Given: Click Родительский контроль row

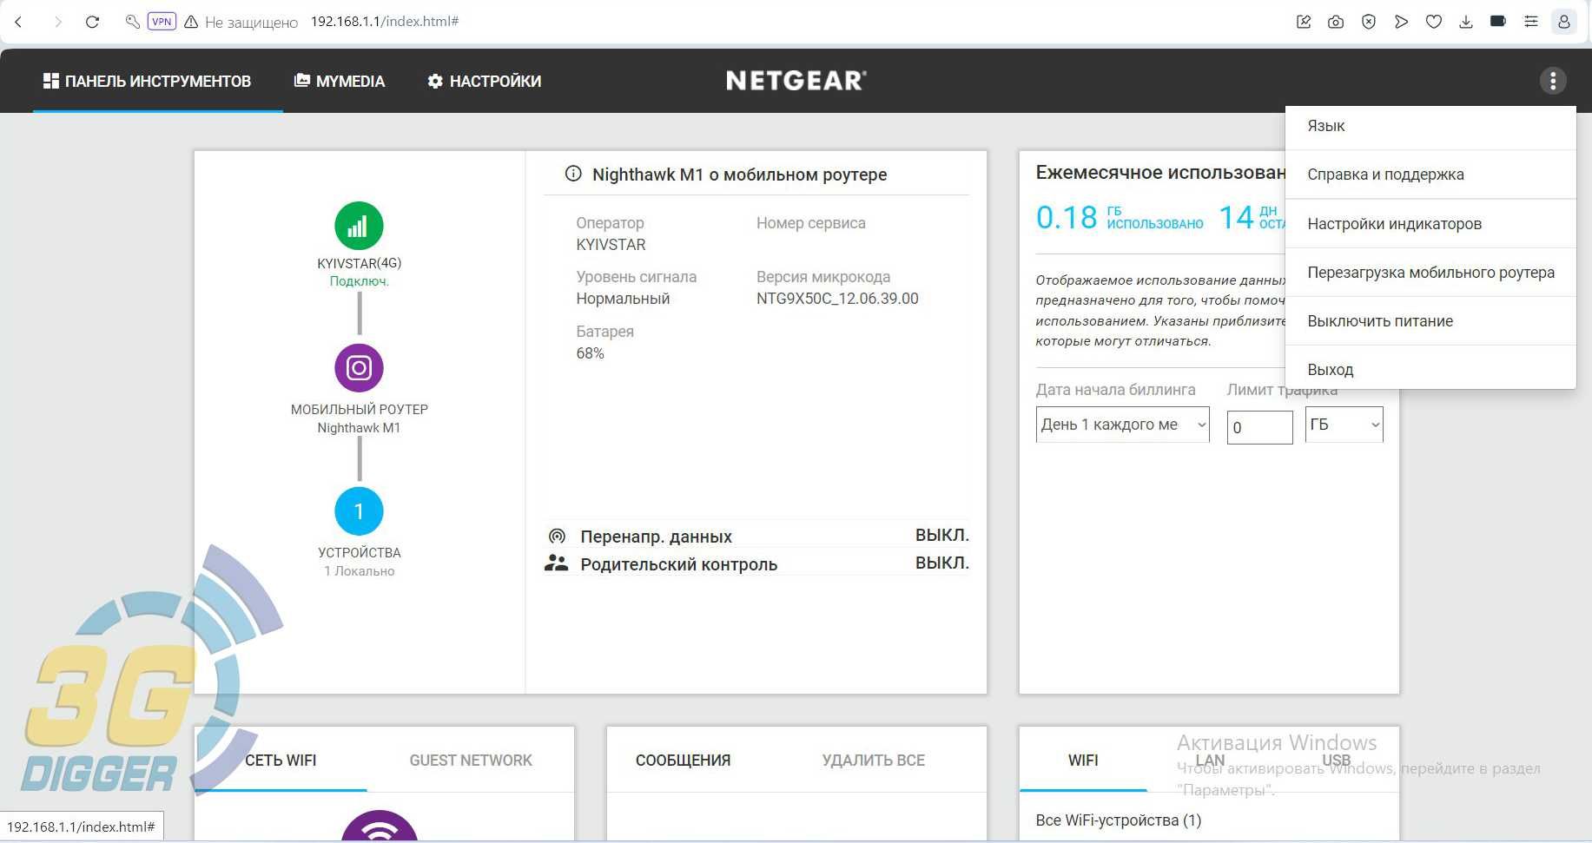Looking at the screenshot, I should click(756, 563).
